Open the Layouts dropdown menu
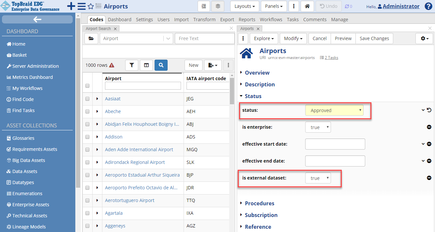The height and width of the screenshot is (232, 435). [x=245, y=6]
